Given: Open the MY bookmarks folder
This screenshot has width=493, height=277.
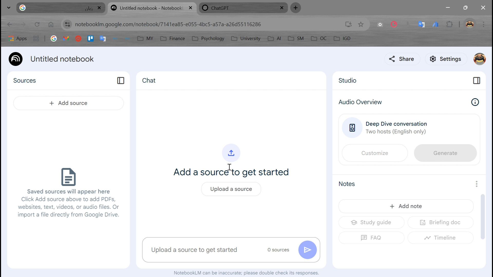Looking at the screenshot, I should pyautogui.click(x=145, y=38).
